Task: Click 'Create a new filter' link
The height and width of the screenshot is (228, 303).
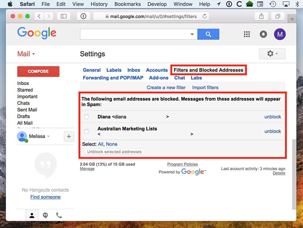Action: 166,88
